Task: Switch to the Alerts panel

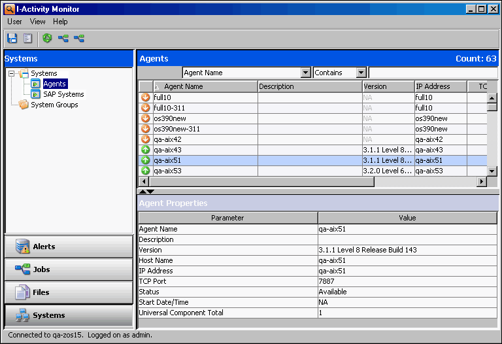Action: point(69,247)
